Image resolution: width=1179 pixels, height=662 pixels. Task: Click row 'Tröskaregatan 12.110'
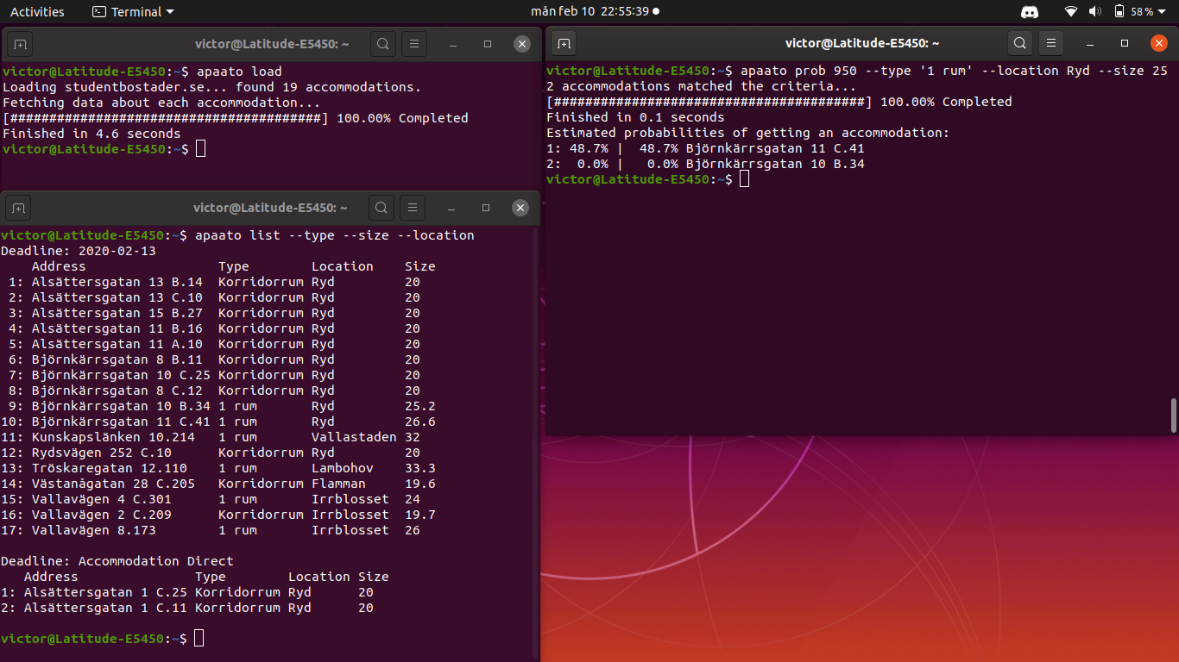tap(218, 468)
